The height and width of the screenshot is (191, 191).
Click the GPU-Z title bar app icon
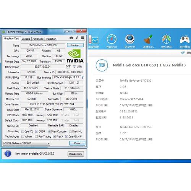point(4,32)
